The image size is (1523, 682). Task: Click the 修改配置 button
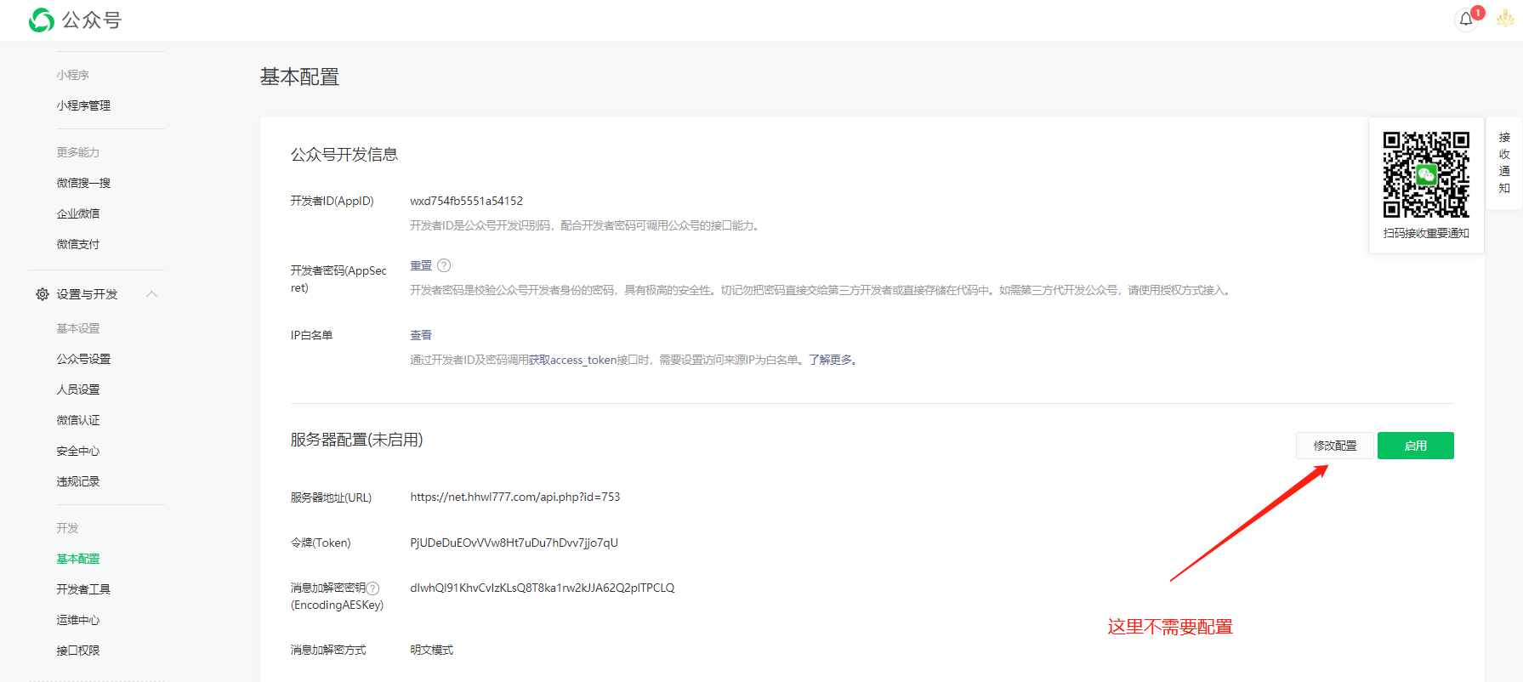pyautogui.click(x=1335, y=446)
